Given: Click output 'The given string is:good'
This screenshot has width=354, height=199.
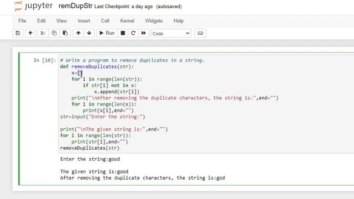Looking at the screenshot, I should pyautogui.click(x=94, y=171).
